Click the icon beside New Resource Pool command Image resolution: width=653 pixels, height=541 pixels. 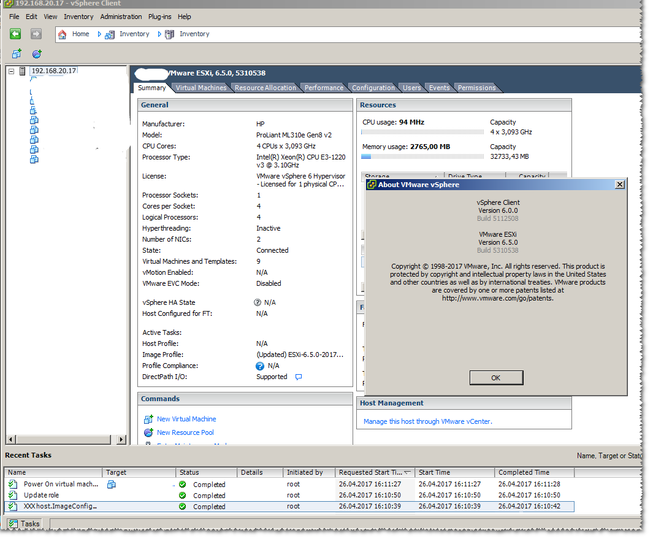148,432
